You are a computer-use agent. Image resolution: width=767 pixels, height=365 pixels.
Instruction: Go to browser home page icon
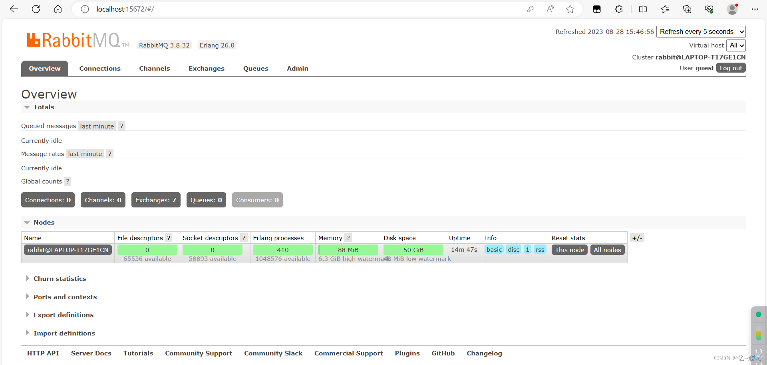click(58, 9)
